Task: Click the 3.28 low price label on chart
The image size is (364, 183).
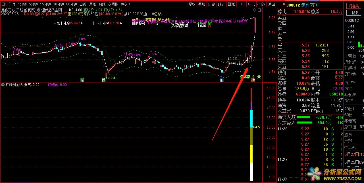Action: 113,78
